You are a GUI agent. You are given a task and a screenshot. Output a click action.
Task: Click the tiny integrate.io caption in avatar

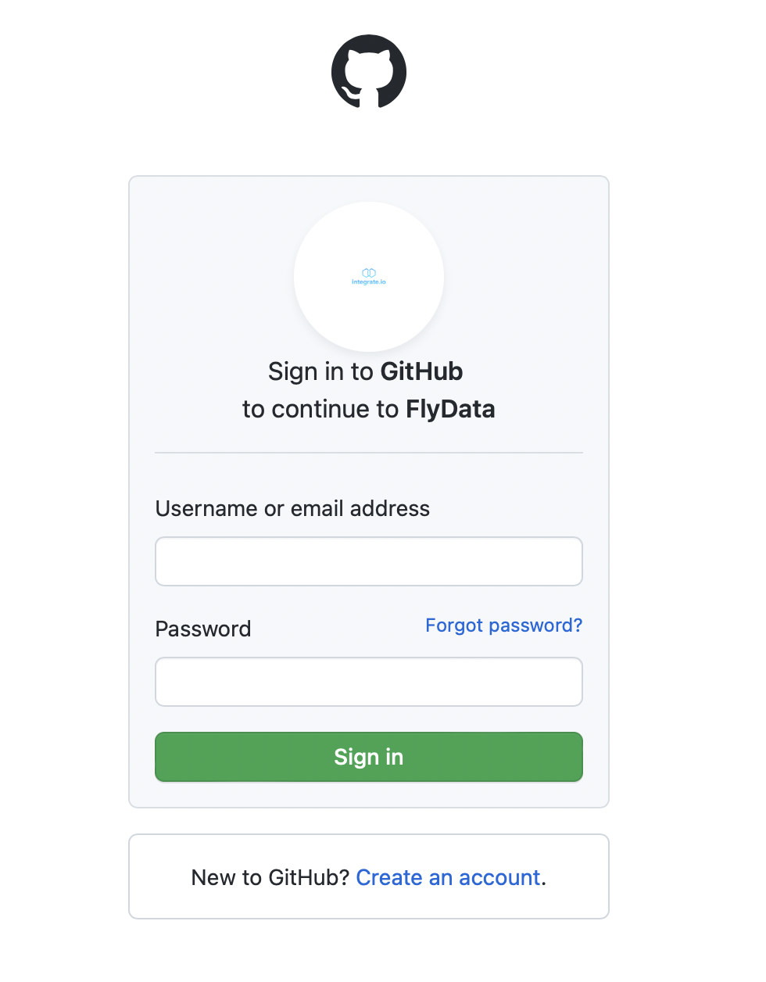(369, 282)
